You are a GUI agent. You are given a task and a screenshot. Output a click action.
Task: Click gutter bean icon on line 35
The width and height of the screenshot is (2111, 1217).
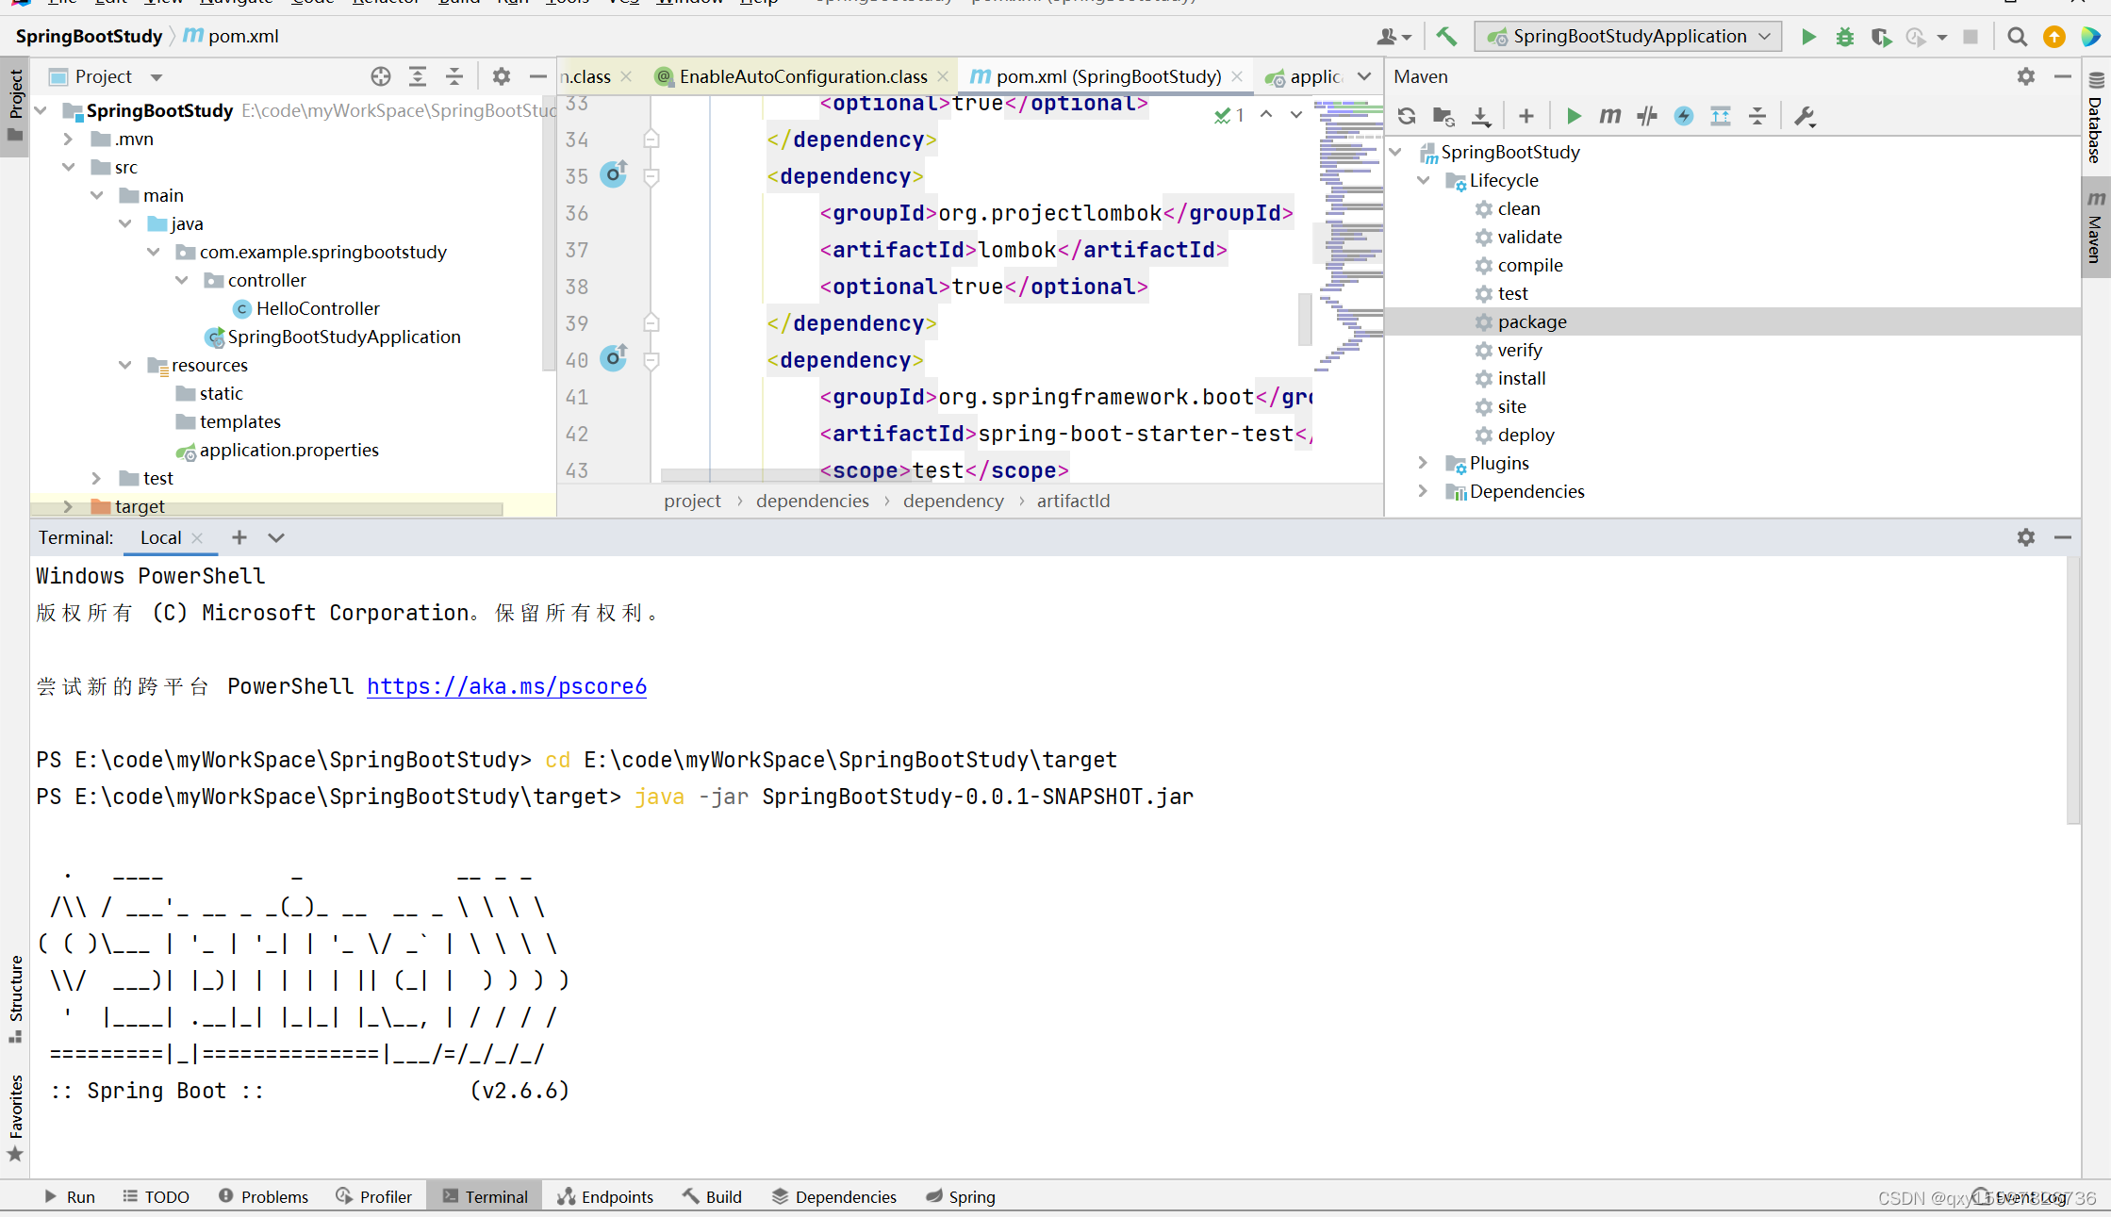(614, 173)
